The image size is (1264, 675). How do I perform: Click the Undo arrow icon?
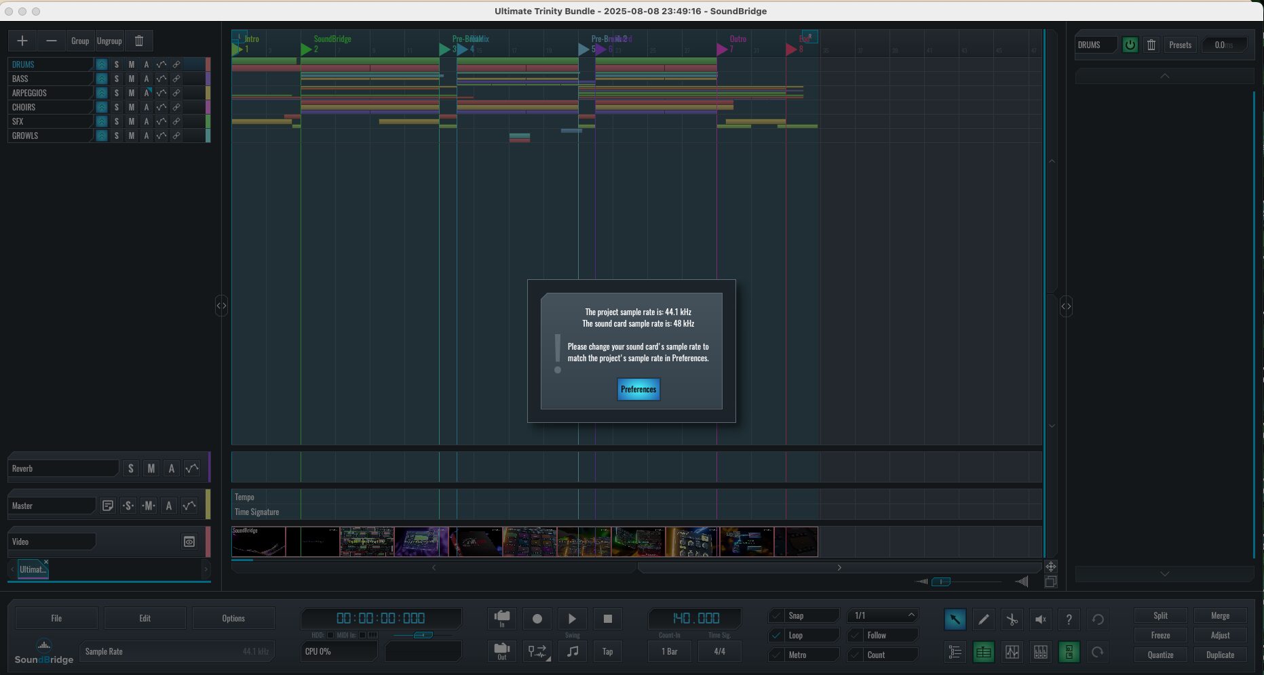(1097, 619)
